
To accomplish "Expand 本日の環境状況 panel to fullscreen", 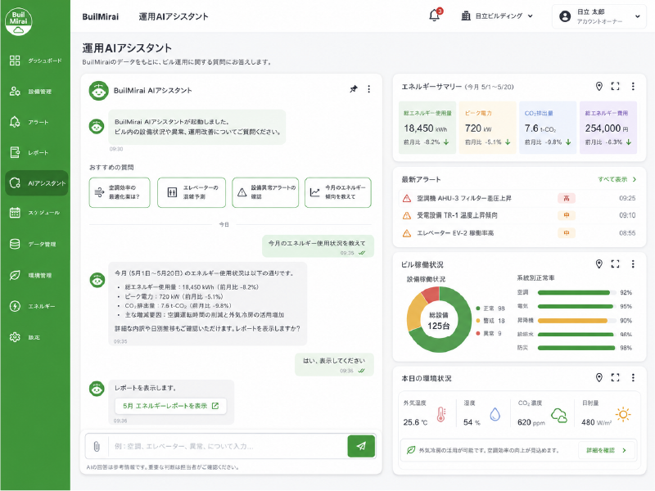I will click(x=615, y=377).
